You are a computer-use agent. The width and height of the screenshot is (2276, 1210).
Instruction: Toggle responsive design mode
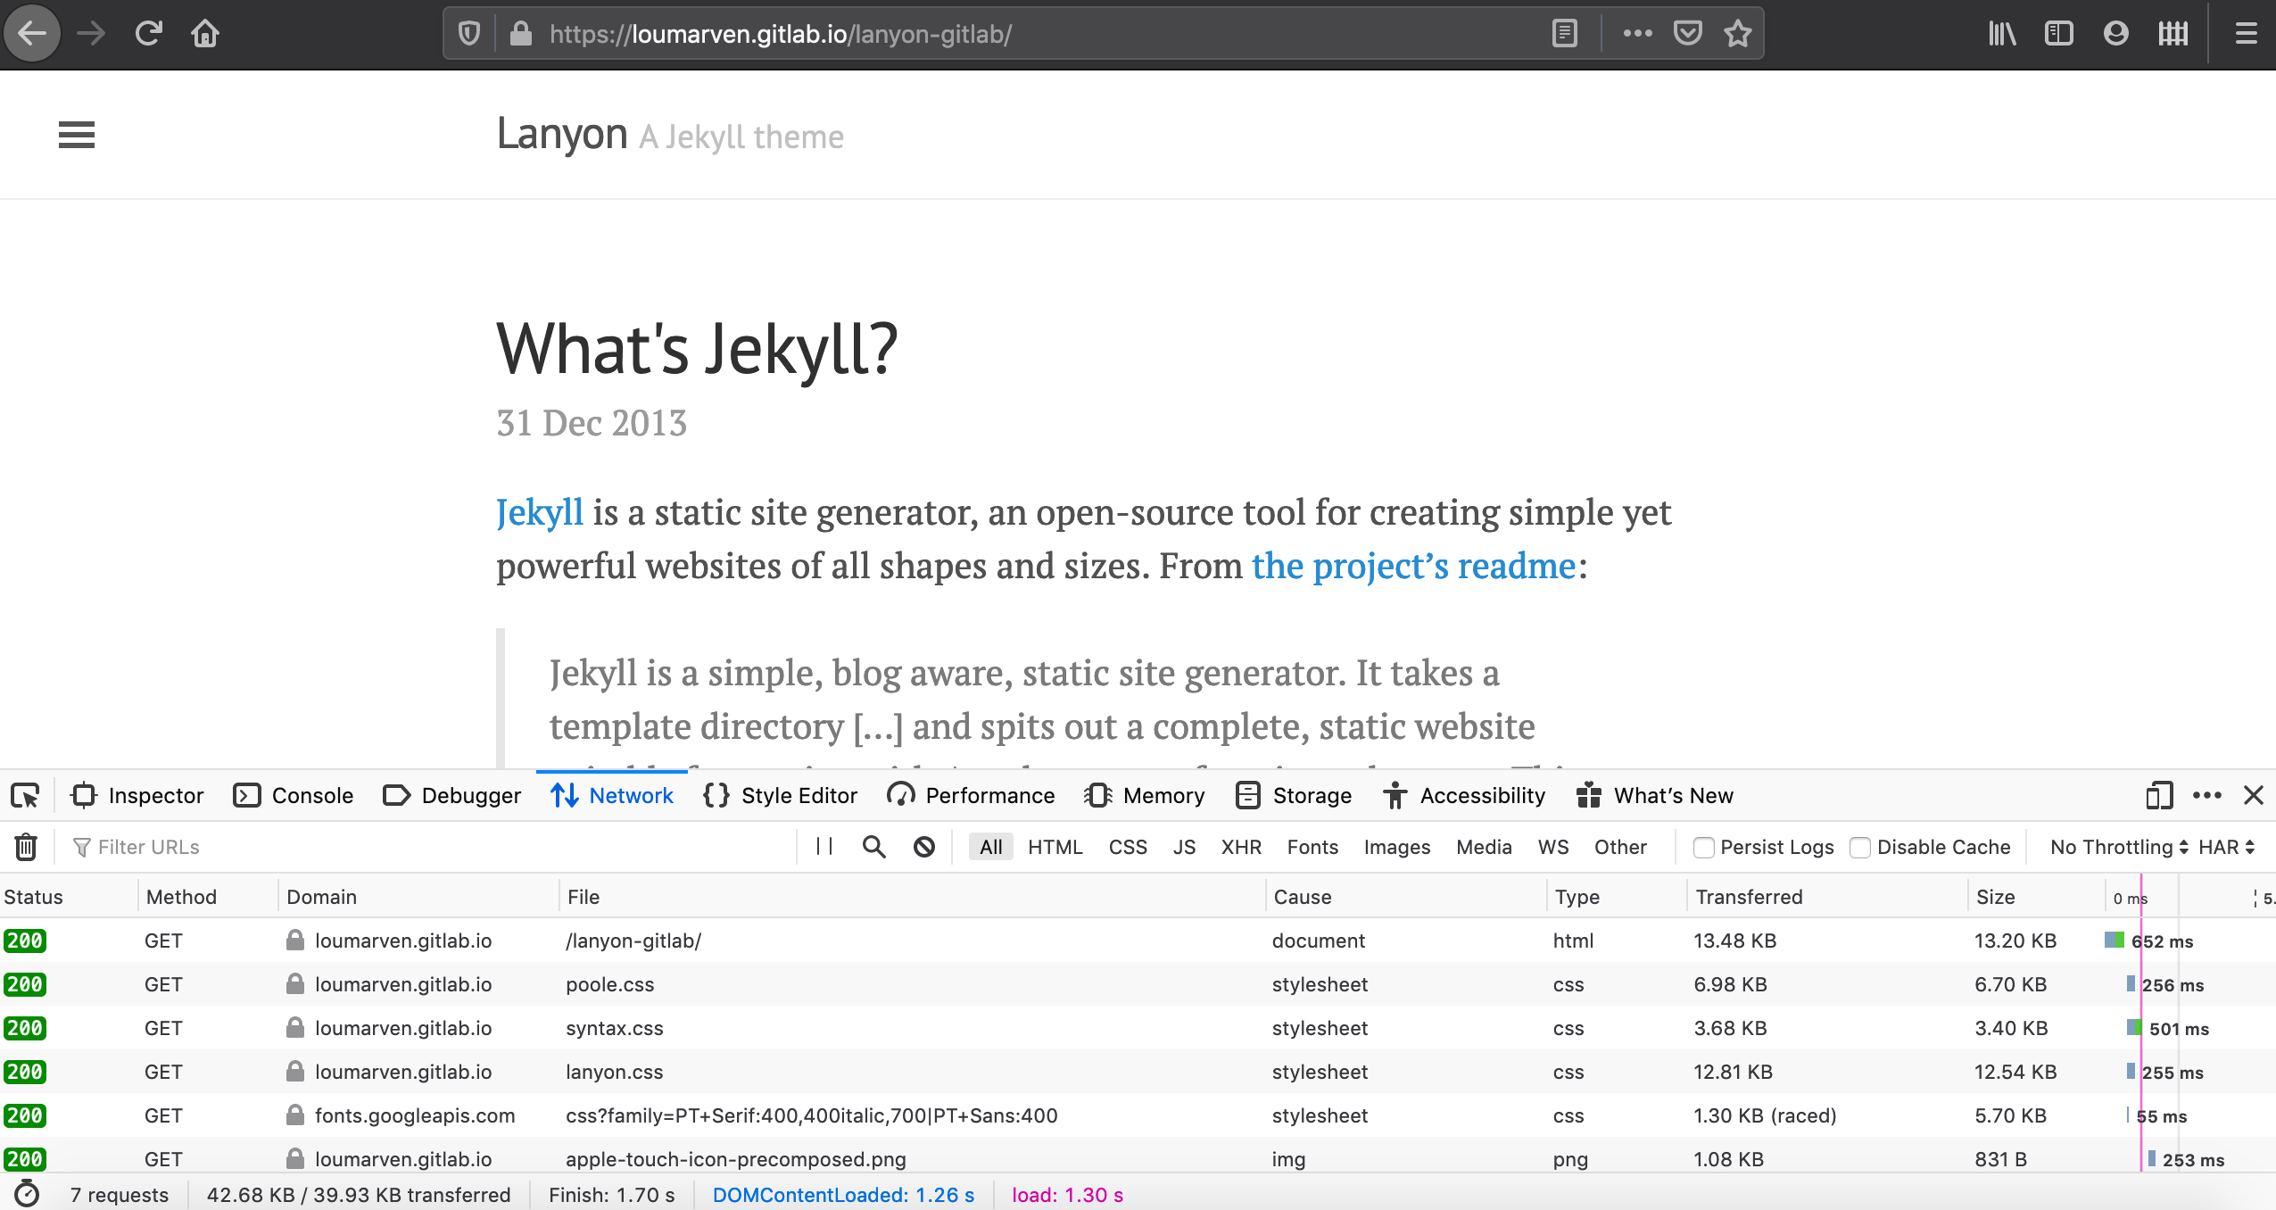click(x=2159, y=795)
